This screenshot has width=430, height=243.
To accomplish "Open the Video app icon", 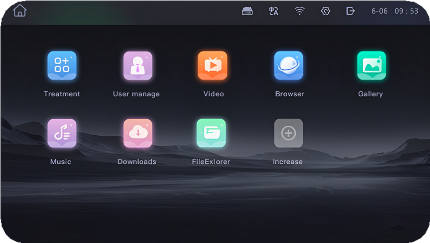I will coord(212,66).
